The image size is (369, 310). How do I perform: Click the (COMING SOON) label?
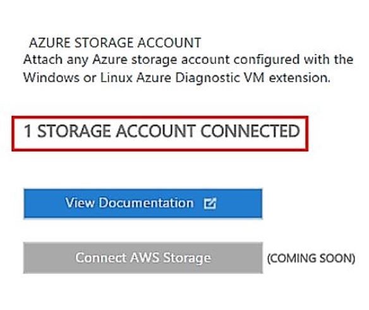[311, 258]
